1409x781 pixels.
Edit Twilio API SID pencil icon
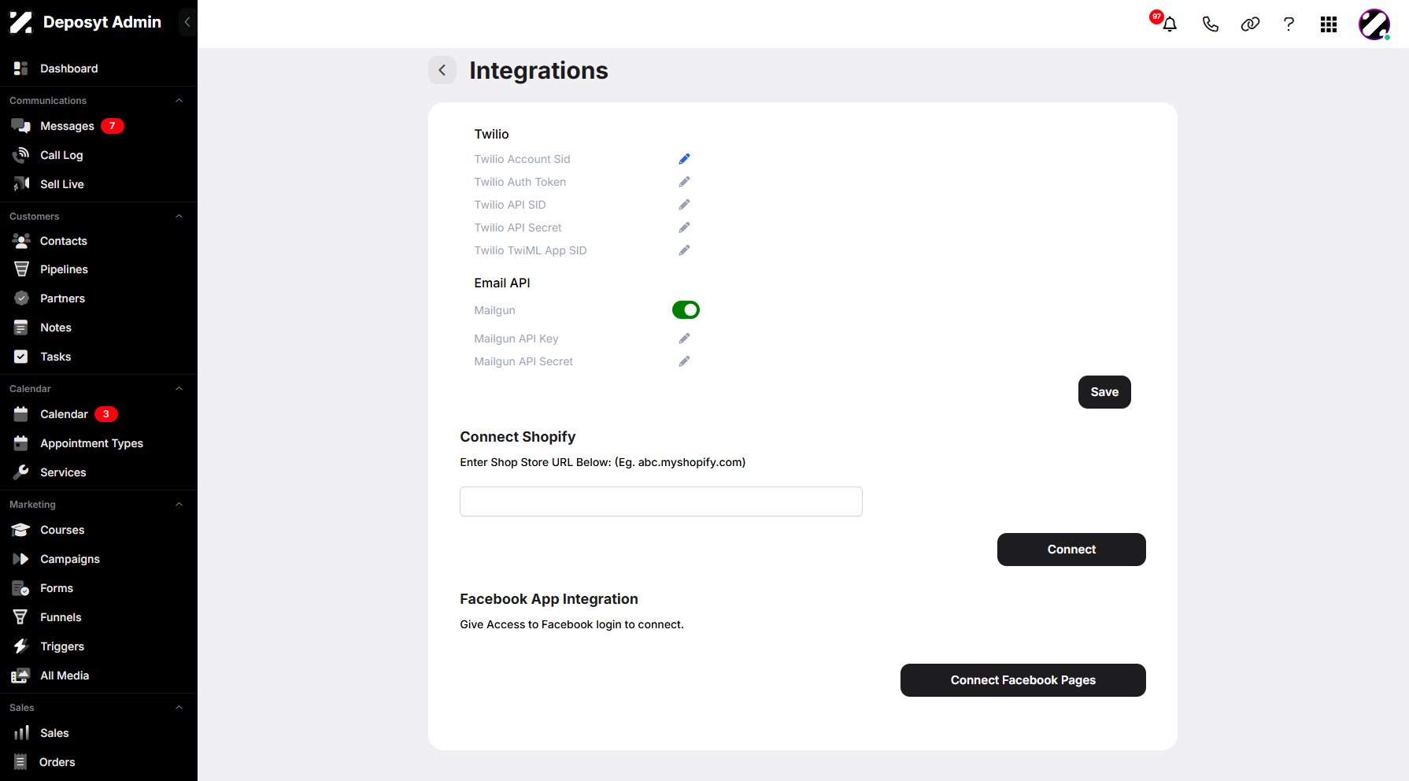pos(684,205)
